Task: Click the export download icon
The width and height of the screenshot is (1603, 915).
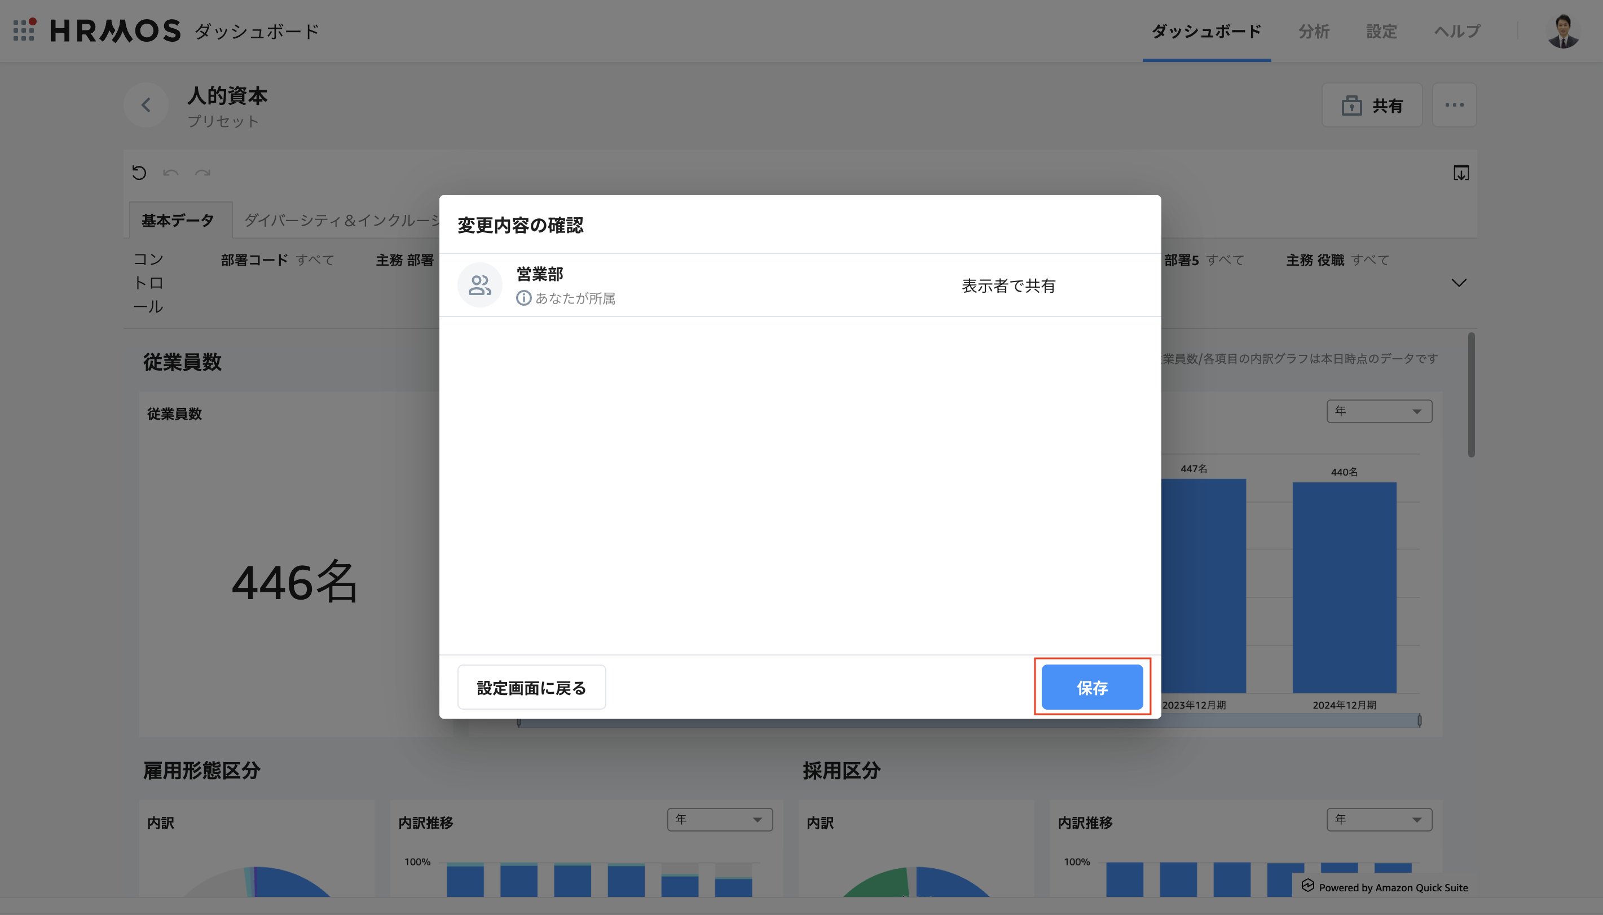Action: click(x=1460, y=173)
